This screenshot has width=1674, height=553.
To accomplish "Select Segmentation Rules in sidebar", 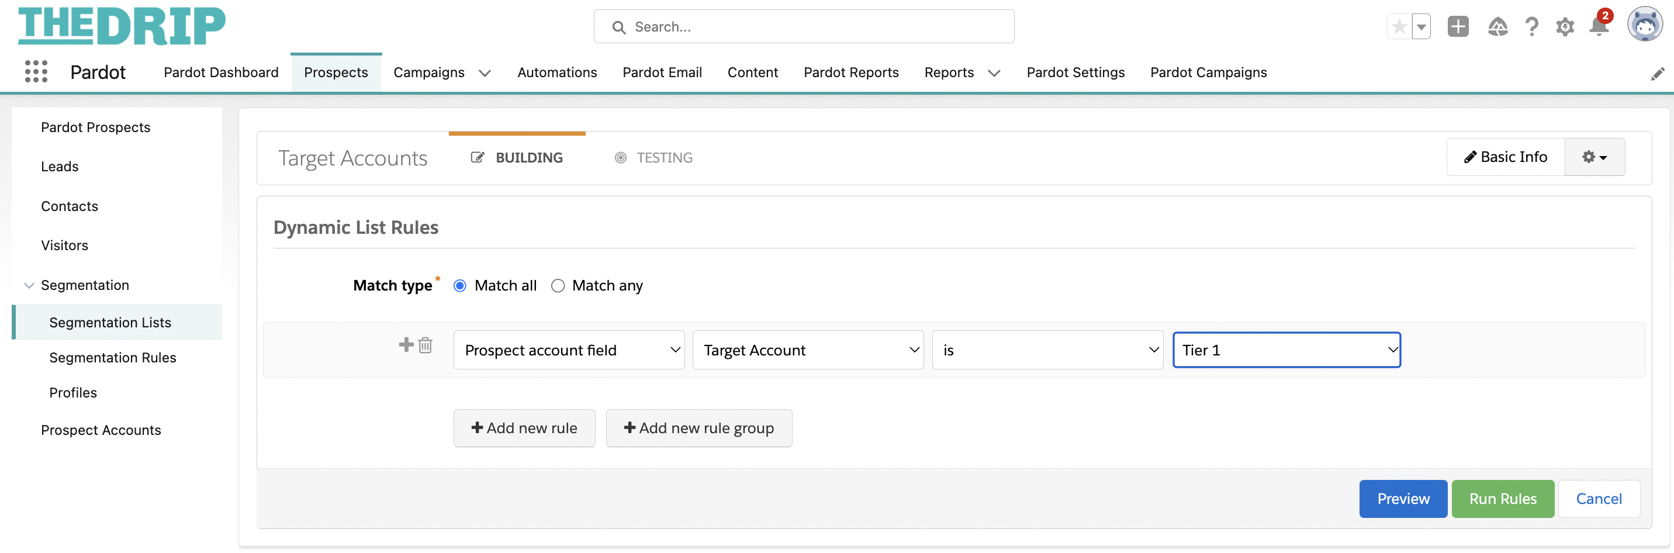I will (x=112, y=357).
